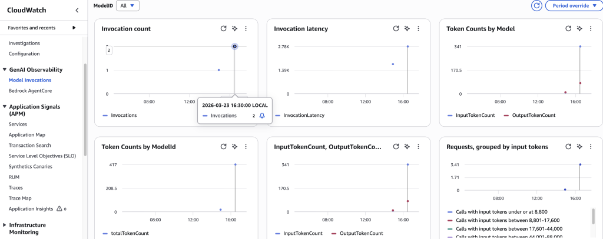This screenshot has width=603, height=239.
Task: Open Service Level Objectives (SLO) link
Action: click(41, 156)
